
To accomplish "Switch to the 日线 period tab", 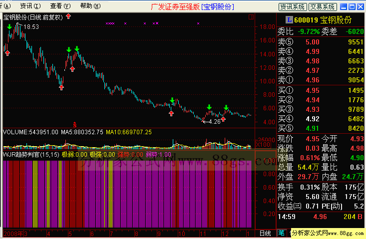I will pos(265,234).
